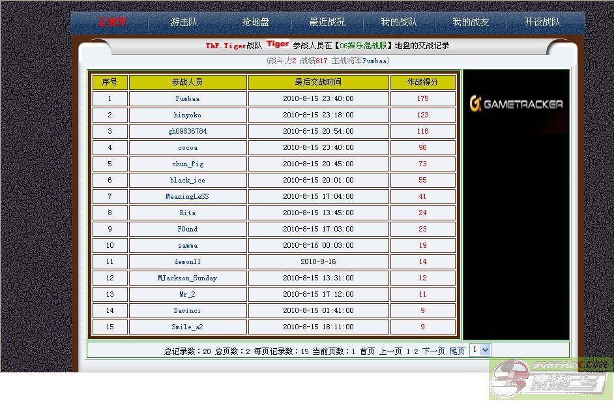Screen dimensions: 614x401
Task: Open the 最近战况 tab
Action: click(327, 22)
